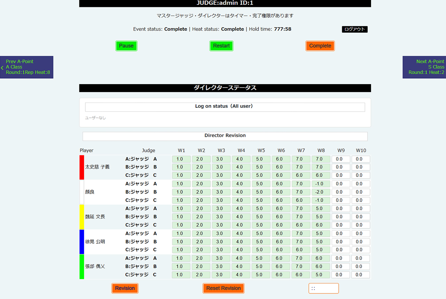The height and width of the screenshot is (299, 446).
Task: Edit 張郃 儁乂 Judge C W8 score 5.0
Action: pyautogui.click(x=321, y=275)
